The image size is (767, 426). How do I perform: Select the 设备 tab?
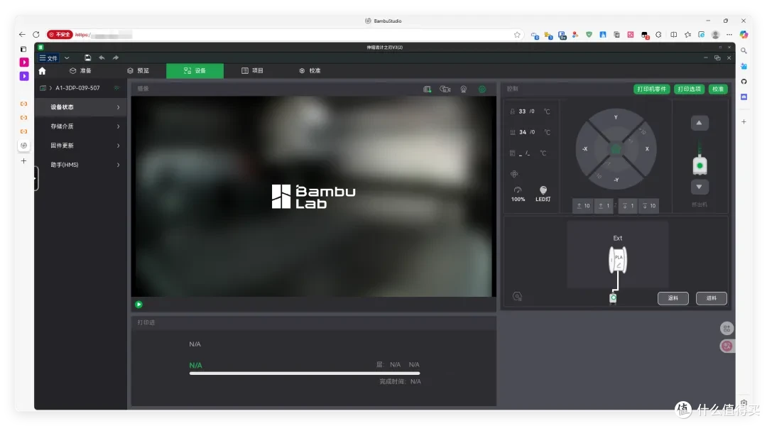pos(195,71)
